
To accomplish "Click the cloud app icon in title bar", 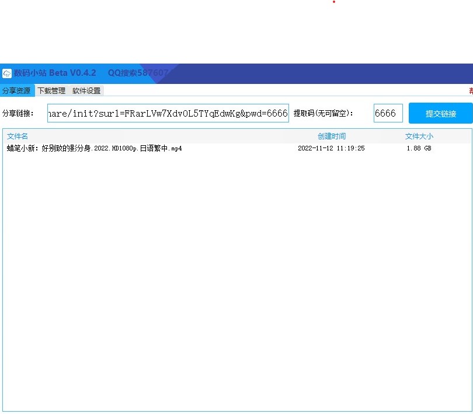I will (x=7, y=73).
